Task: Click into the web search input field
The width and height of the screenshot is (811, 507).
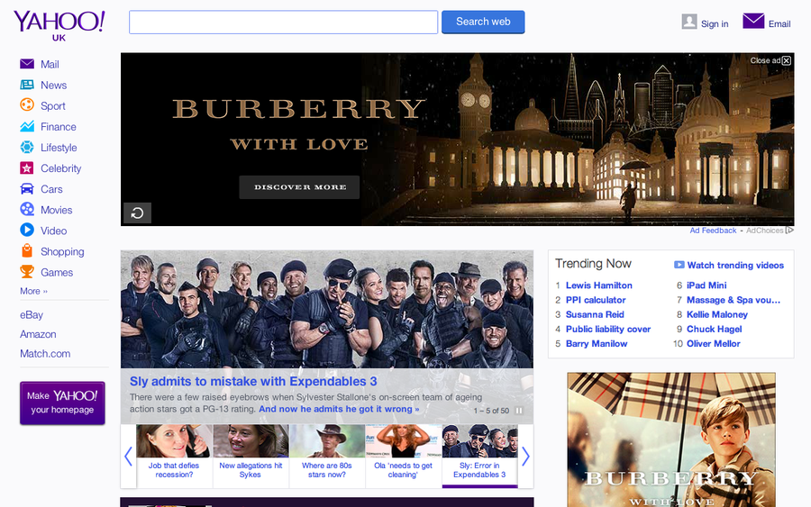Action: tap(283, 23)
